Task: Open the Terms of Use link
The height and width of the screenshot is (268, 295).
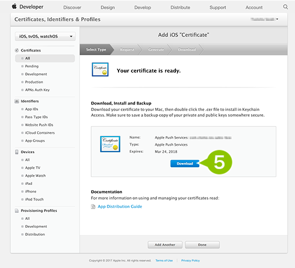Action: (x=164, y=260)
